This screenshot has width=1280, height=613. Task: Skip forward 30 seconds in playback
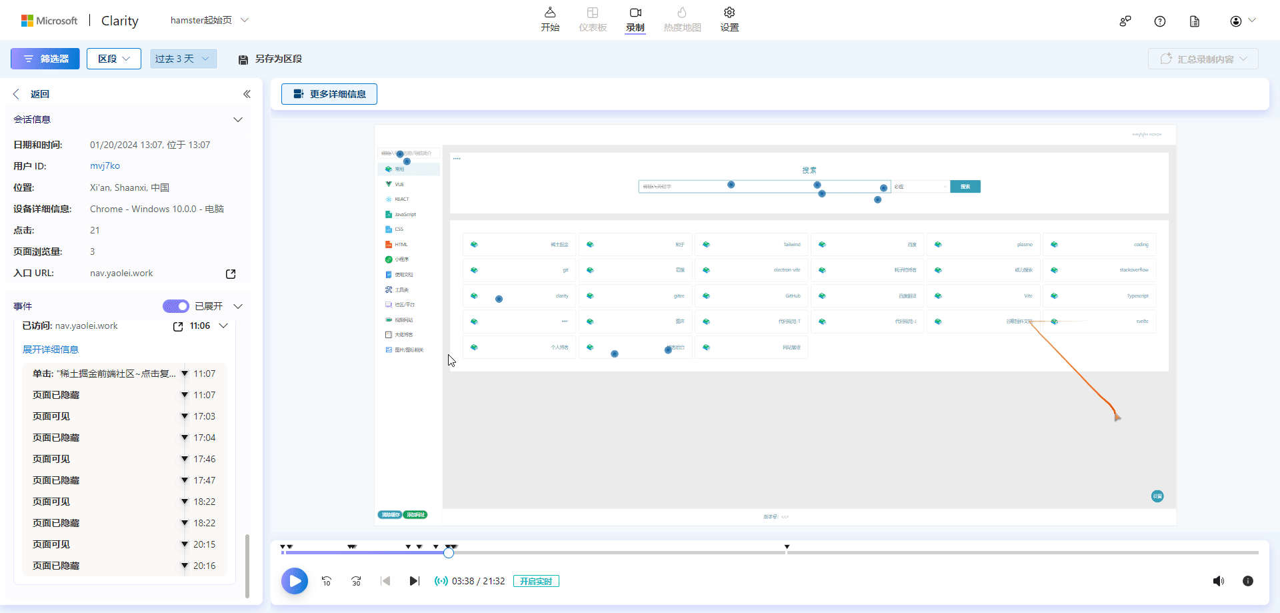tap(356, 581)
